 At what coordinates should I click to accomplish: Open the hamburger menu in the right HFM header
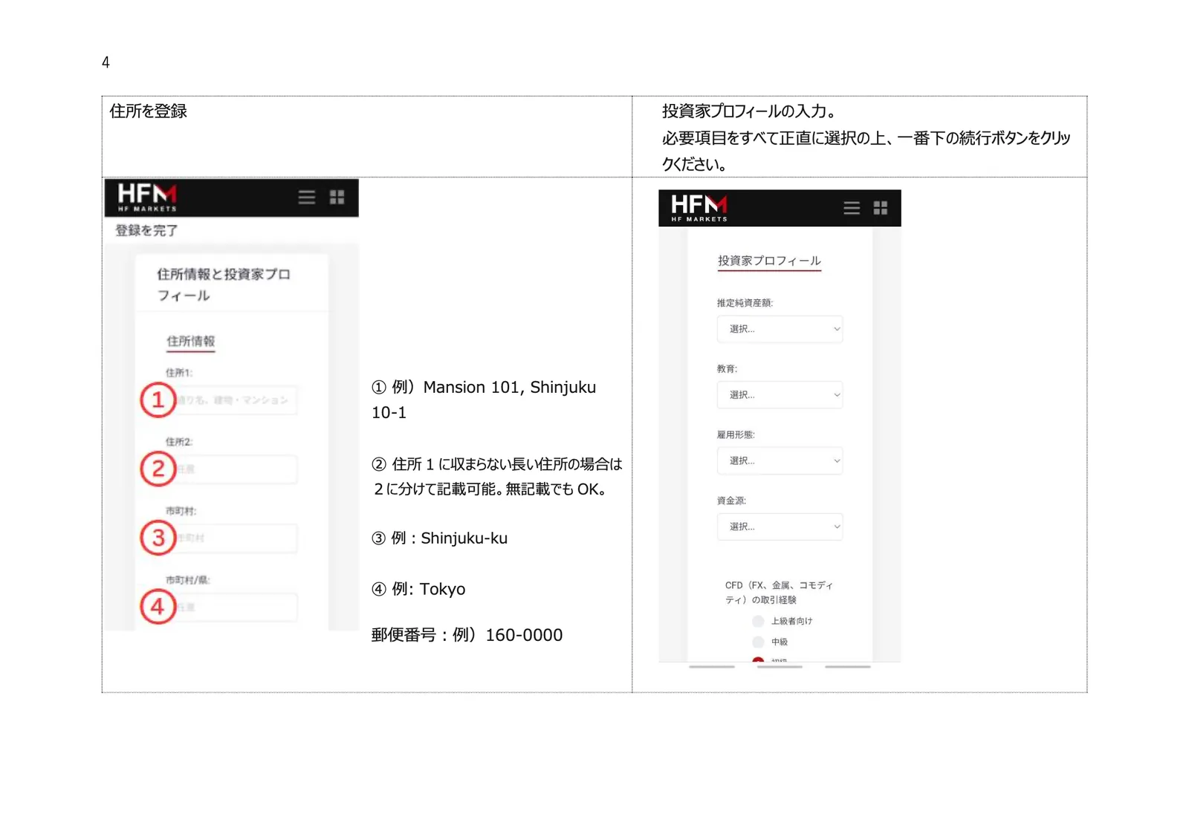click(852, 208)
